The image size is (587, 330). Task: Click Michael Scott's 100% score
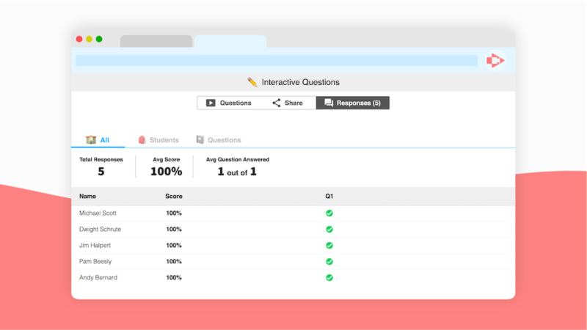point(174,213)
